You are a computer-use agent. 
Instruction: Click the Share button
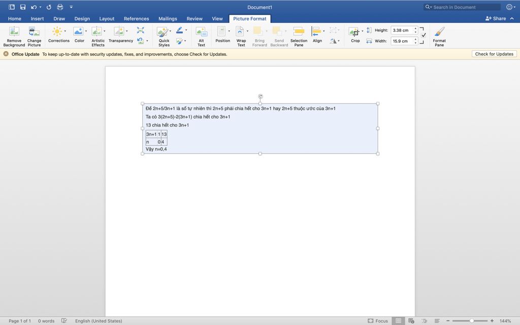pos(496,19)
